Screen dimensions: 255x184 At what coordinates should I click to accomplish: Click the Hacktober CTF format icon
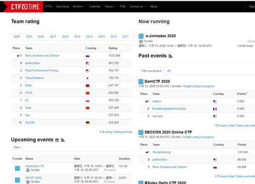tap(17, 168)
